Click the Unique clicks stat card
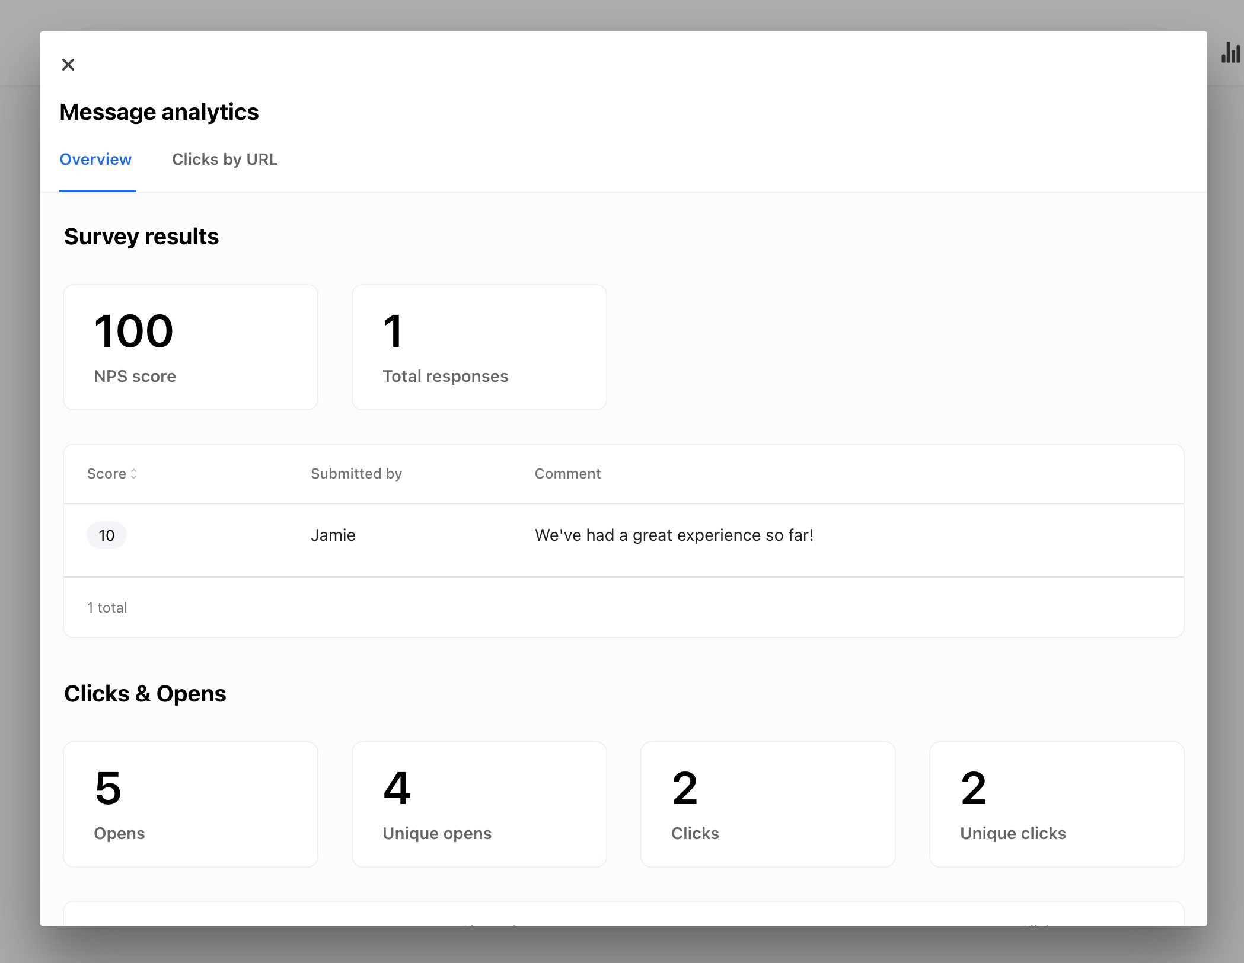Image resolution: width=1244 pixels, height=963 pixels. click(x=1057, y=804)
